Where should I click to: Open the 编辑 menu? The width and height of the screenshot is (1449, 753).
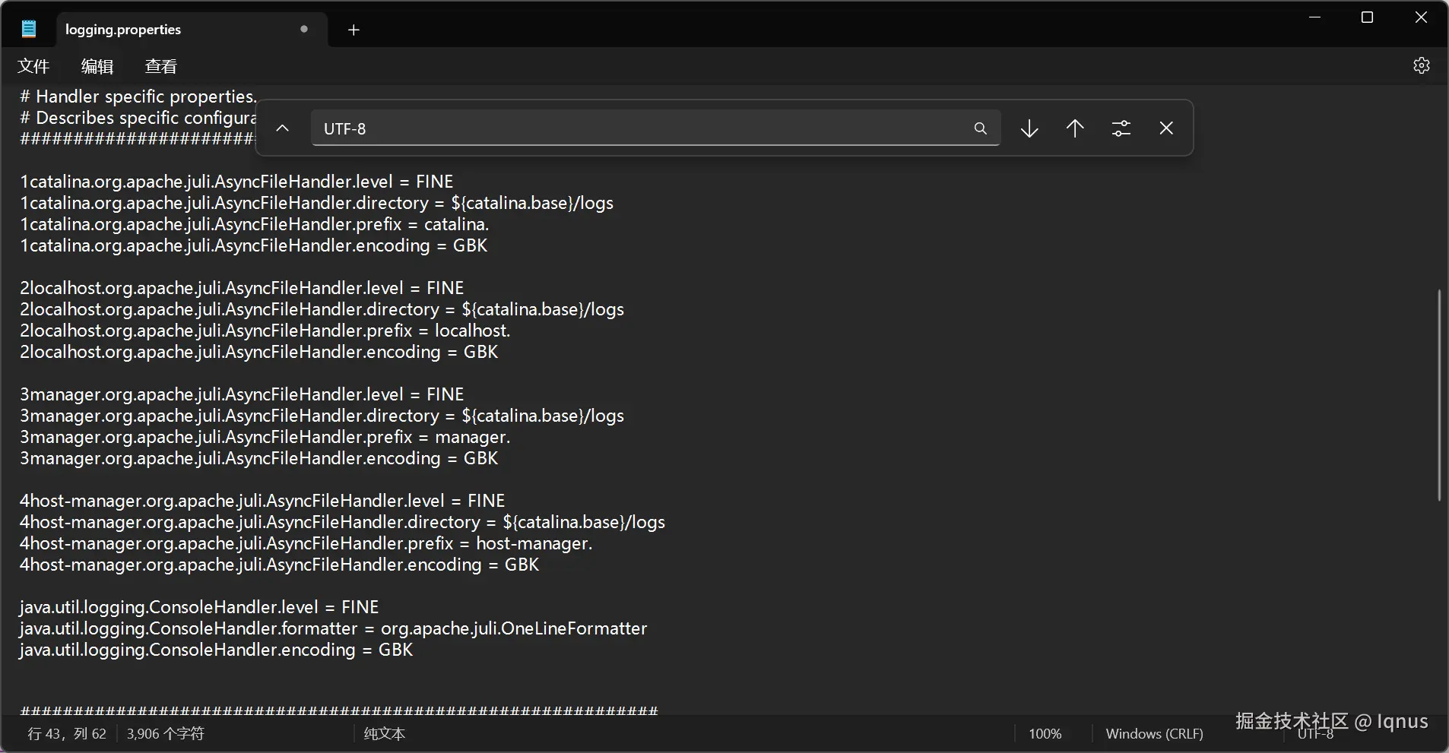[x=97, y=66]
